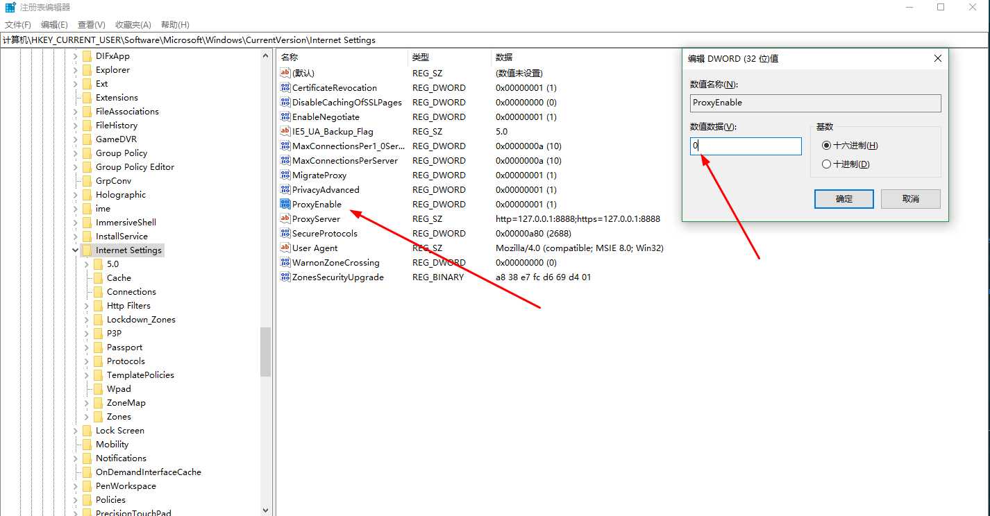
Task: Expand the Http Filters subkey
Action: point(86,305)
